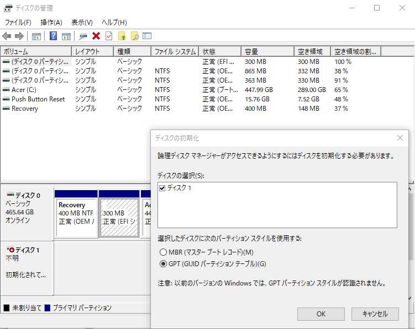Select the Acer (C:) volume row
415x329 pixels.
click(x=25, y=89)
